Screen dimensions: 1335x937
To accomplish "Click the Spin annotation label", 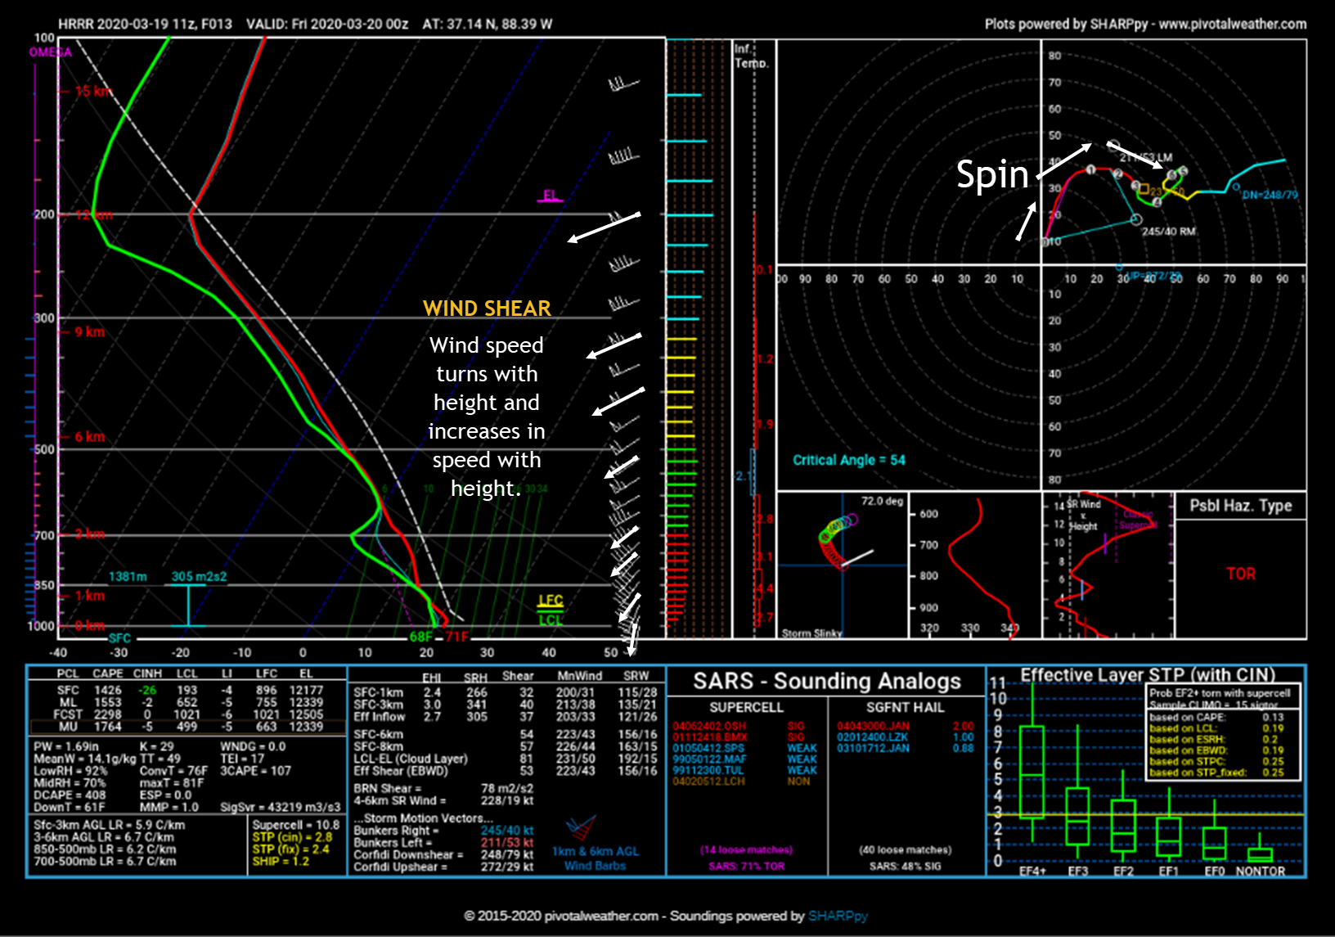I will pyautogui.click(x=992, y=175).
